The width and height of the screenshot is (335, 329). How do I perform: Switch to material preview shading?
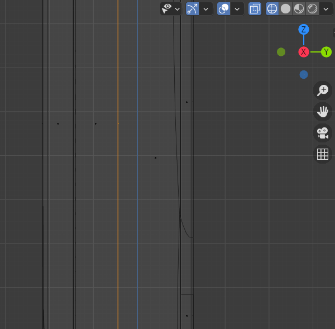[299, 9]
